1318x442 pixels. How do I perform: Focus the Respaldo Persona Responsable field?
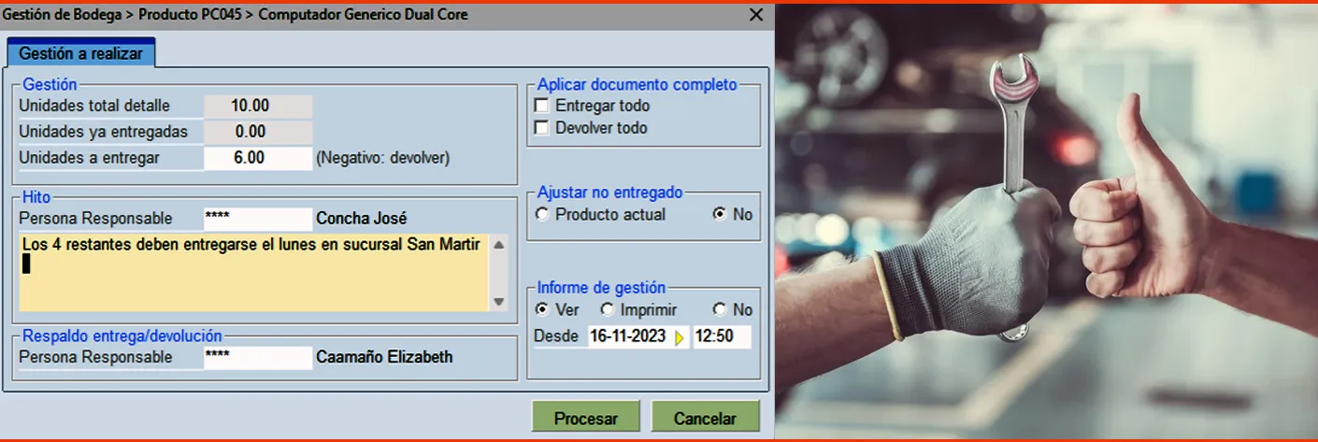pyautogui.click(x=258, y=357)
